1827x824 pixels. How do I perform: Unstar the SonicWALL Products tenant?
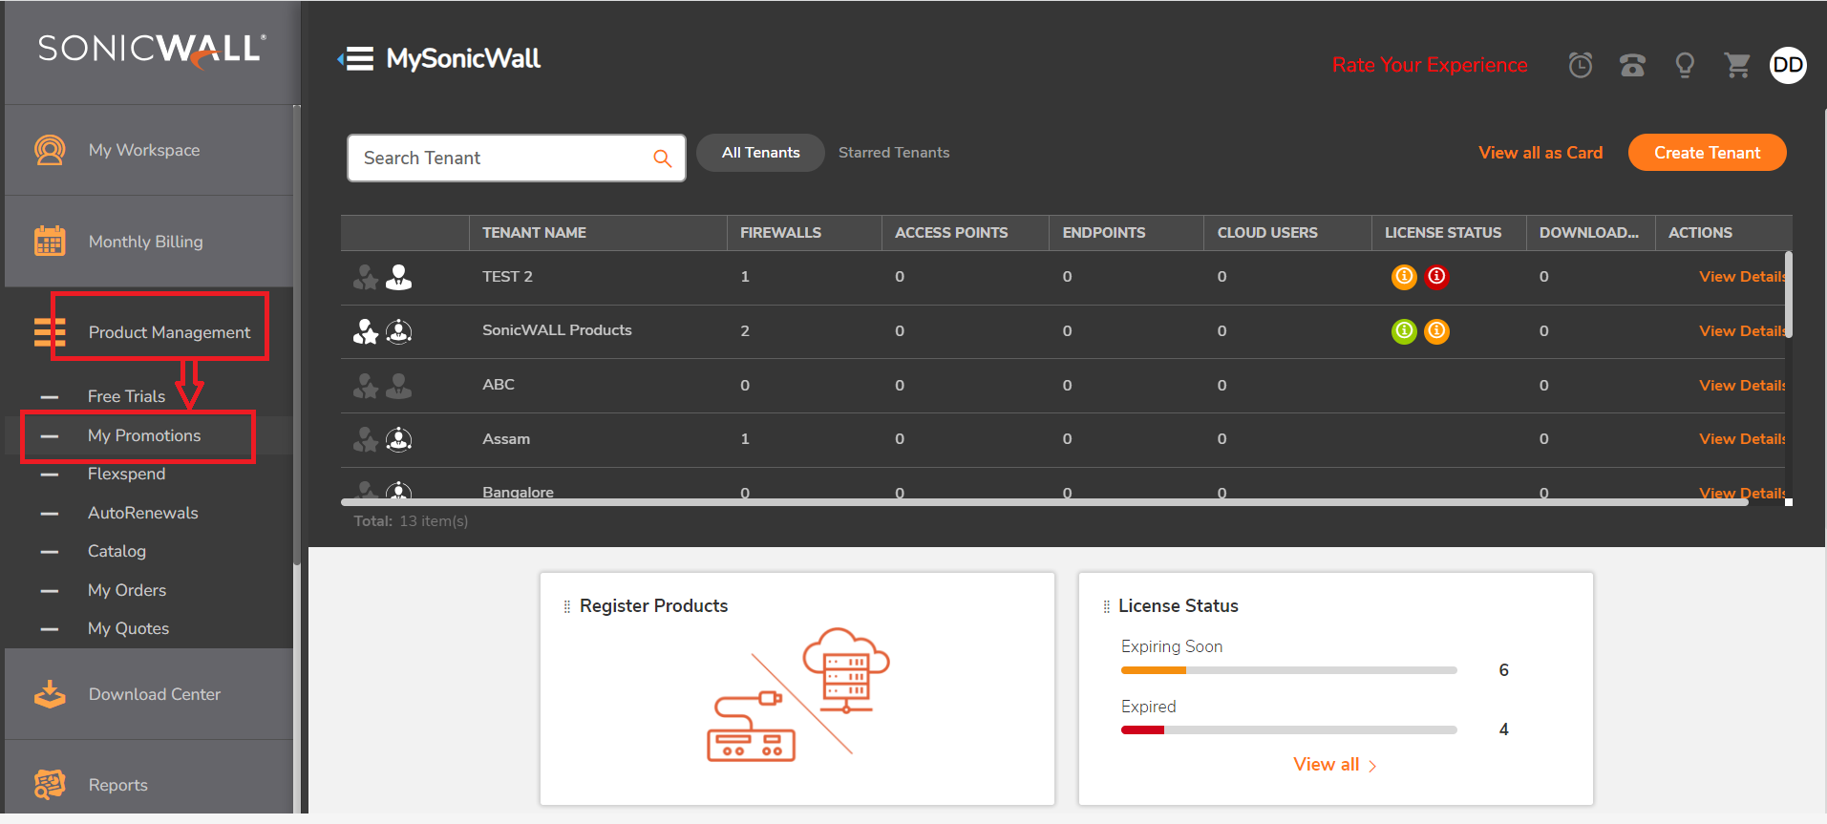click(366, 331)
